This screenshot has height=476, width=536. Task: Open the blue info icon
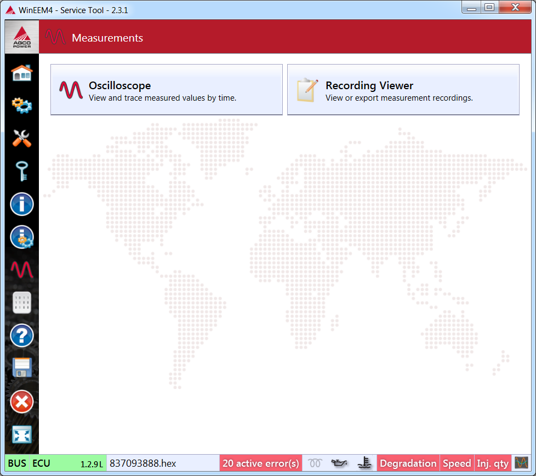(x=22, y=205)
